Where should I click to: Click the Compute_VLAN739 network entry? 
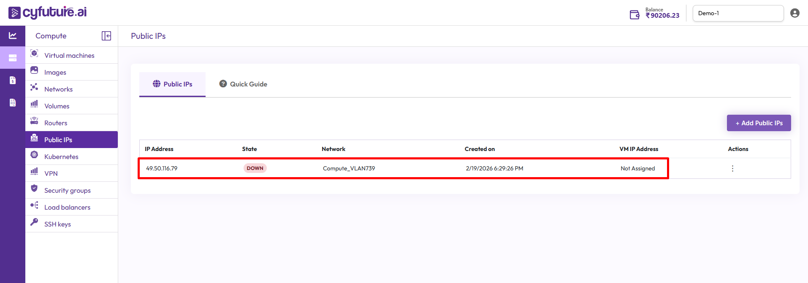(349, 168)
